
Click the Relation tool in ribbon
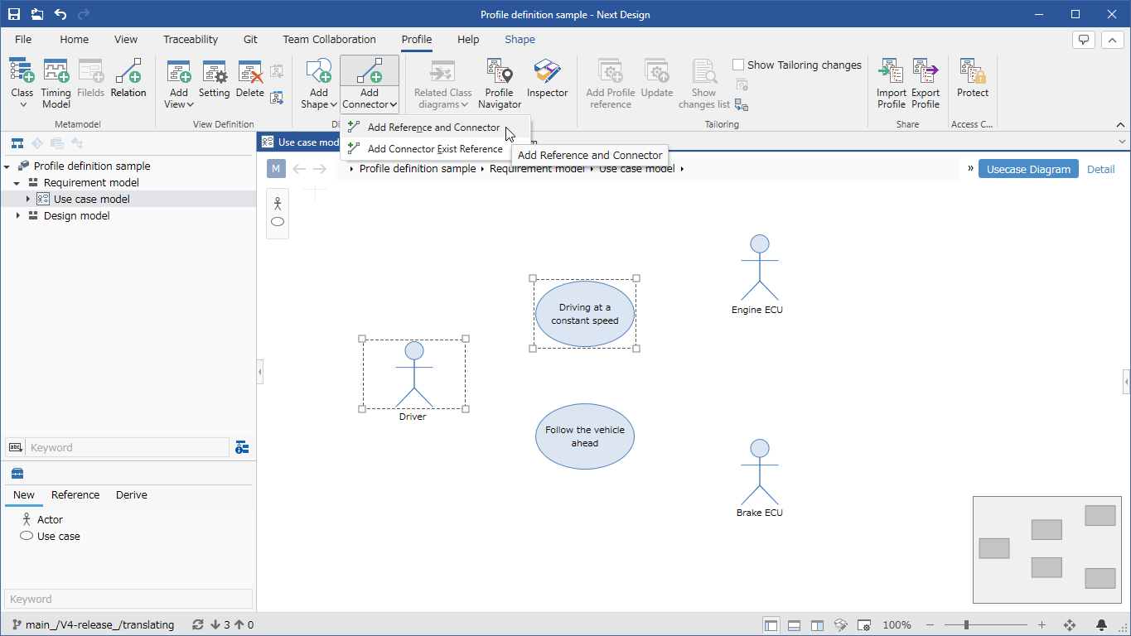(x=128, y=79)
